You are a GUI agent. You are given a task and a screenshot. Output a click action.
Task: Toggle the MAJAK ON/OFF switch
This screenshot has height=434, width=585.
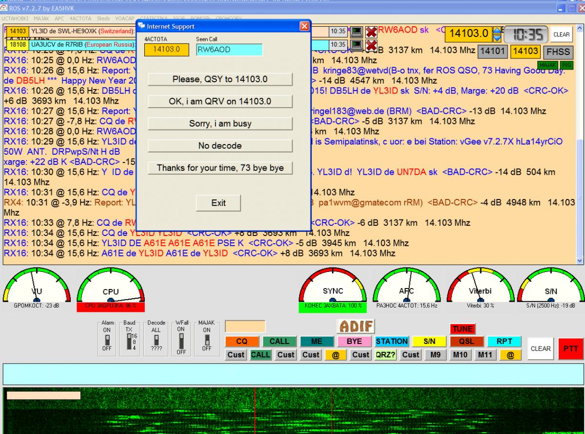[206, 339]
